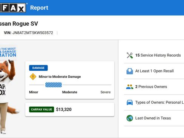The image size is (184, 138).
Task: Click the blue DAMAGE badge
Action: [x=38, y=68]
